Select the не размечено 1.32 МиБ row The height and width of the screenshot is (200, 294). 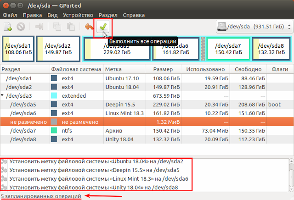coord(147,122)
